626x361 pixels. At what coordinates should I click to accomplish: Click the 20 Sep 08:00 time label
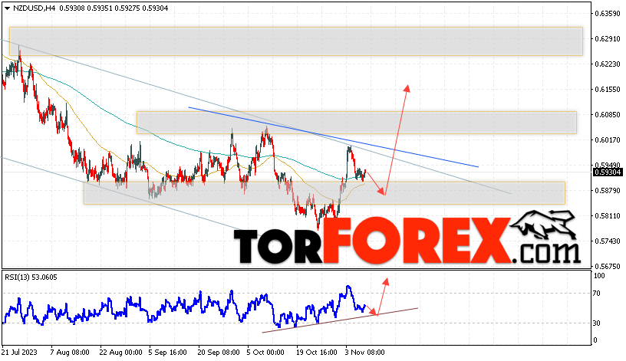click(x=219, y=353)
